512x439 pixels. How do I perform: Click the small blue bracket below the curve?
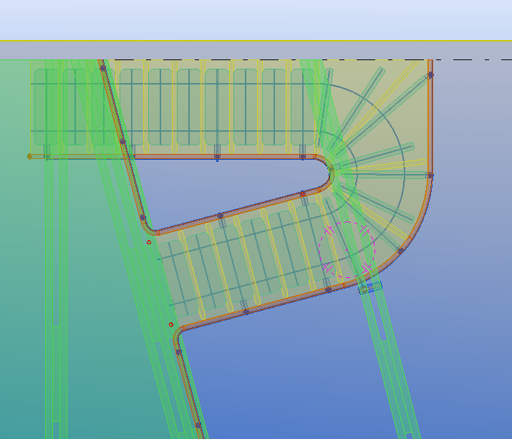tap(370, 288)
